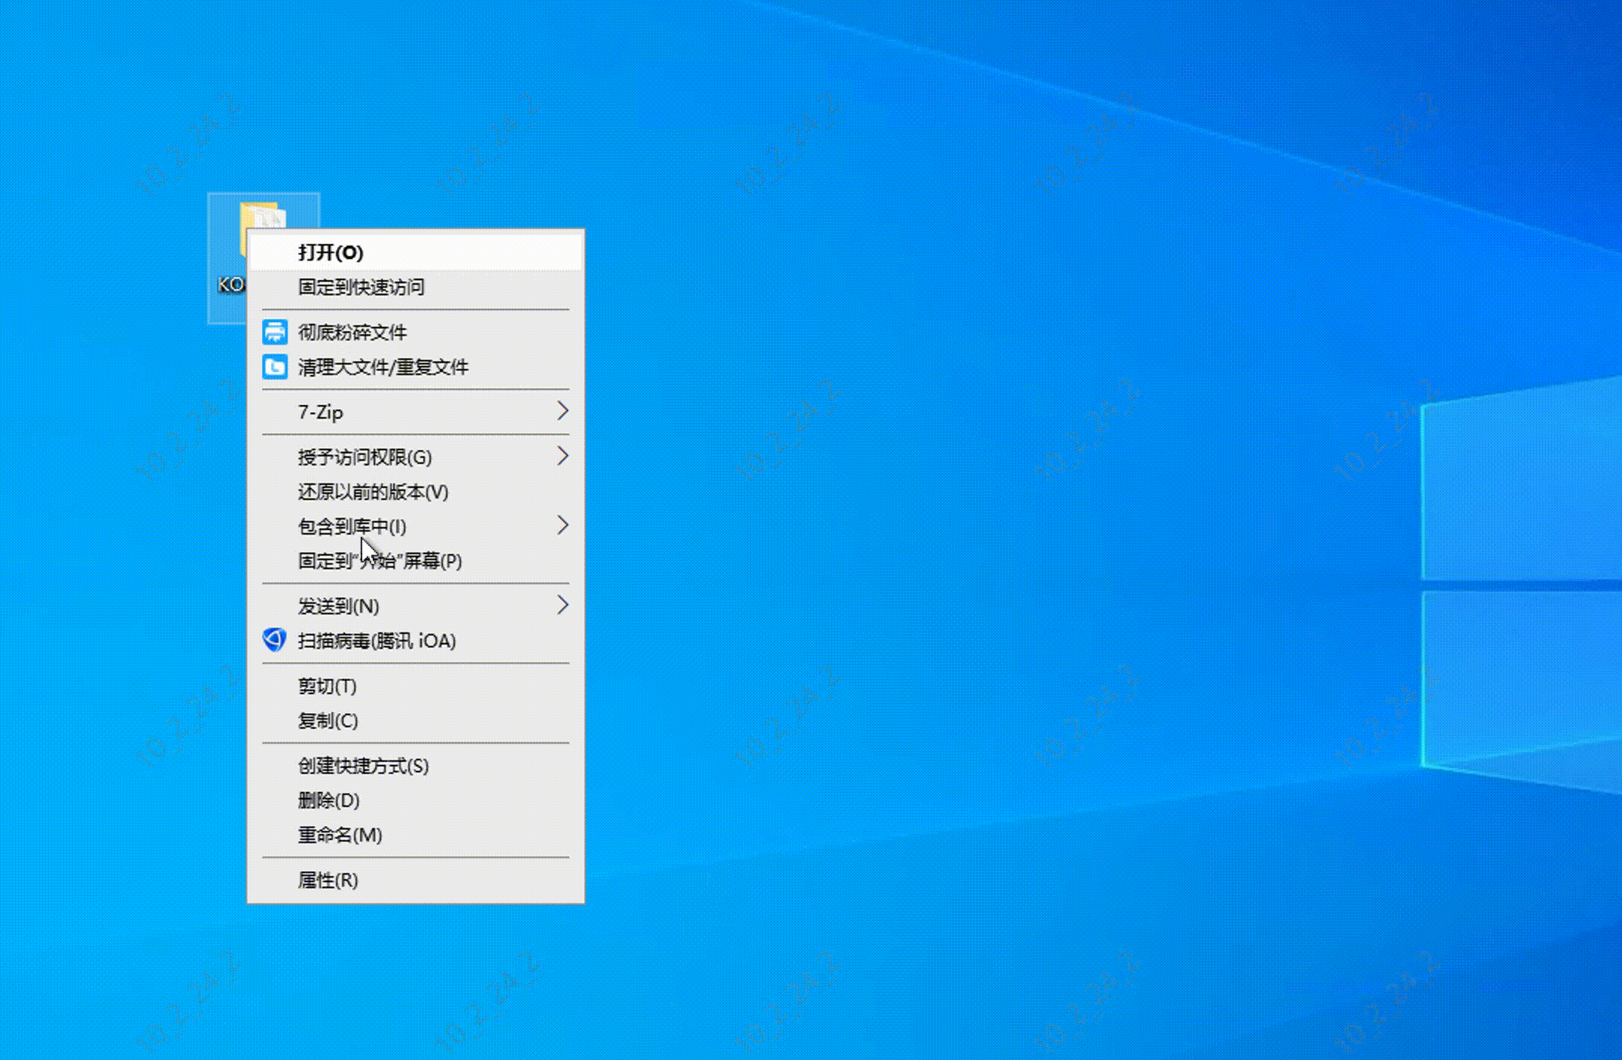Click 清理大文件/重复文件 menu text
Image resolution: width=1622 pixels, height=1060 pixels.
[383, 367]
